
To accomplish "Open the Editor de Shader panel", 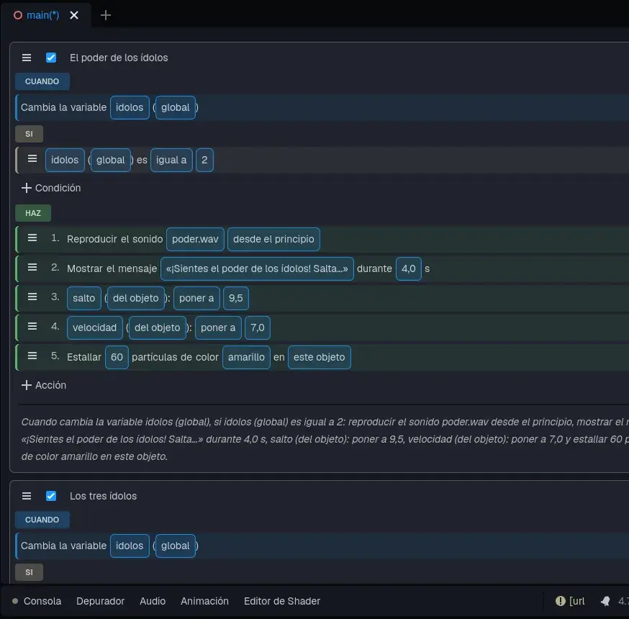I will click(282, 601).
